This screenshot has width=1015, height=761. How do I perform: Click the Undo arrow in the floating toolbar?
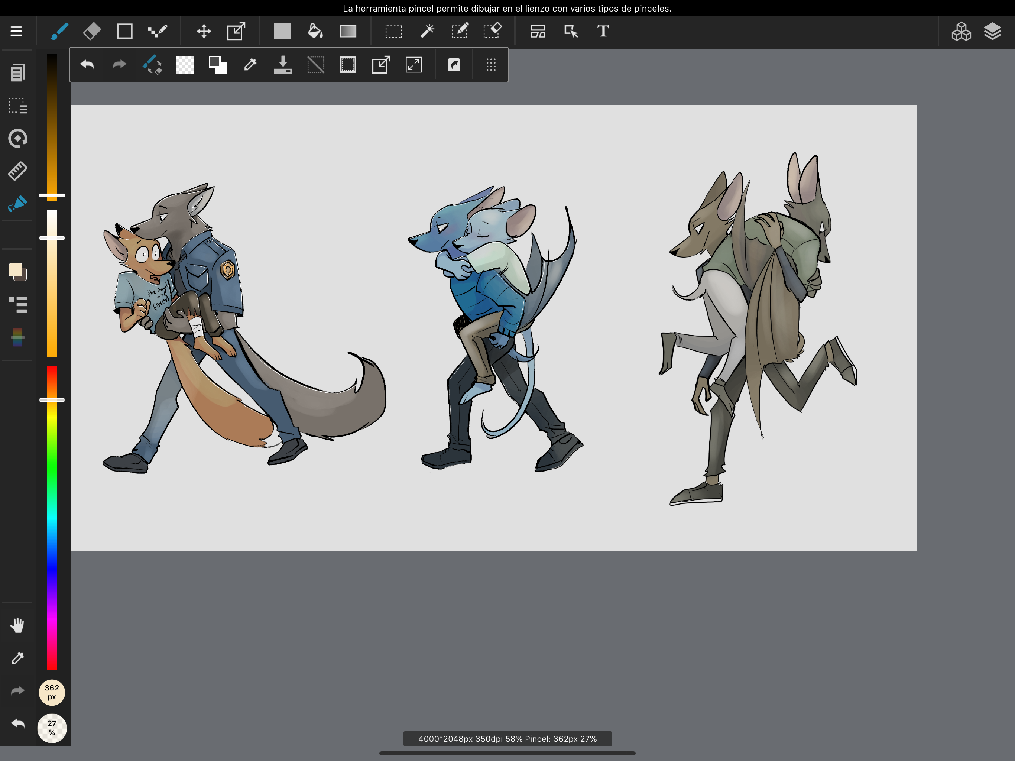point(87,65)
